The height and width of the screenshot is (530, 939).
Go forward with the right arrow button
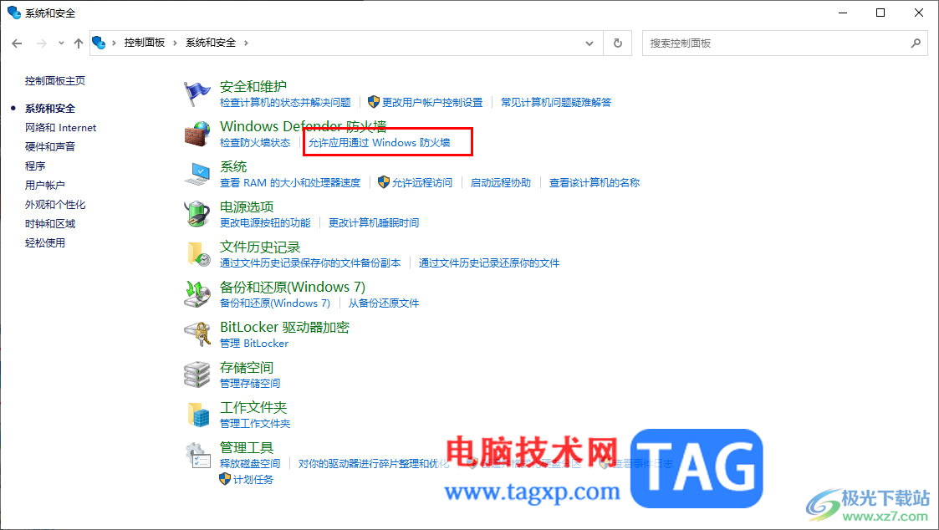pos(41,43)
